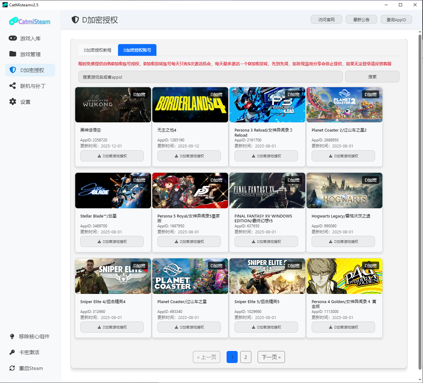423x383 pixels.
Task: Go to page 2 in pagination
Action: (x=246, y=357)
